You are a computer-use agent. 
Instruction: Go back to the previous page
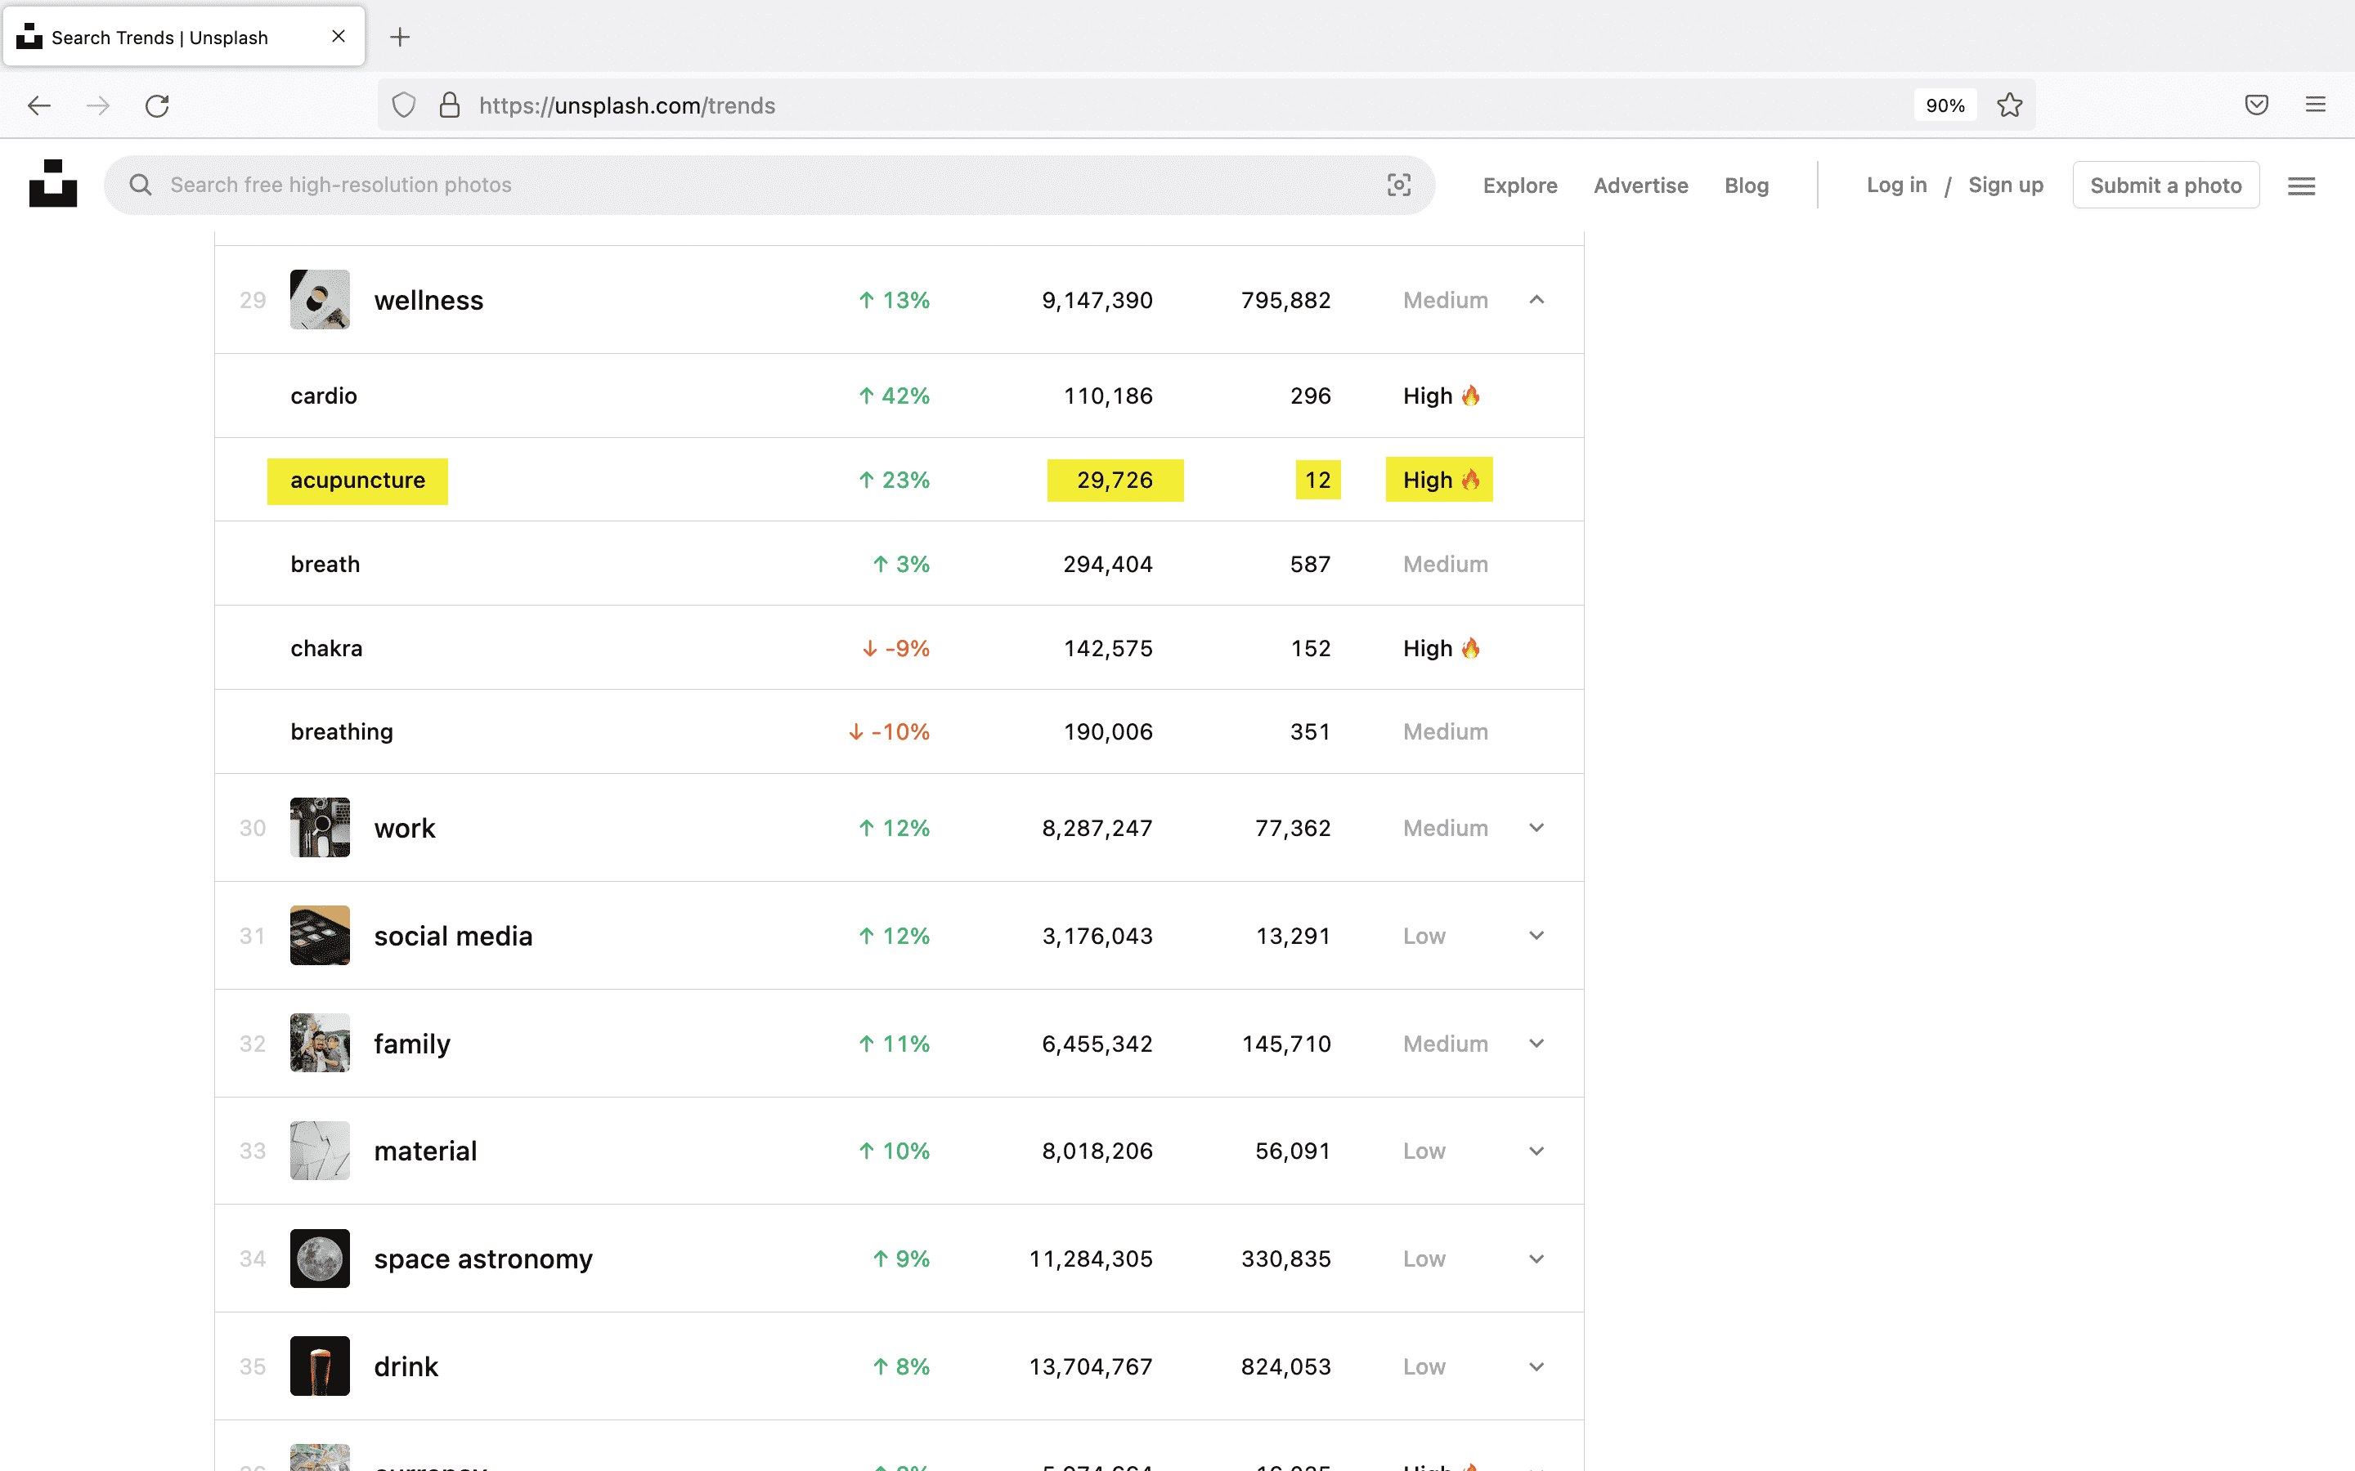(x=39, y=105)
